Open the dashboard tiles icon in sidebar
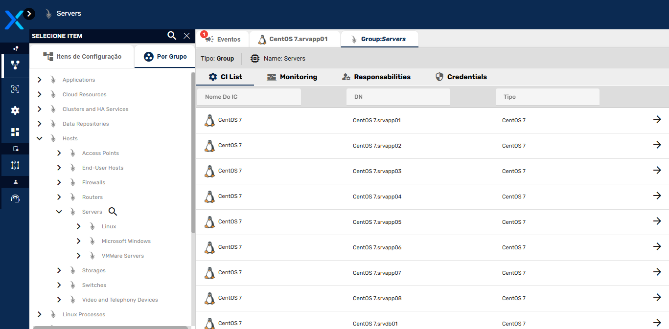This screenshot has height=329, width=669. pos(15,132)
